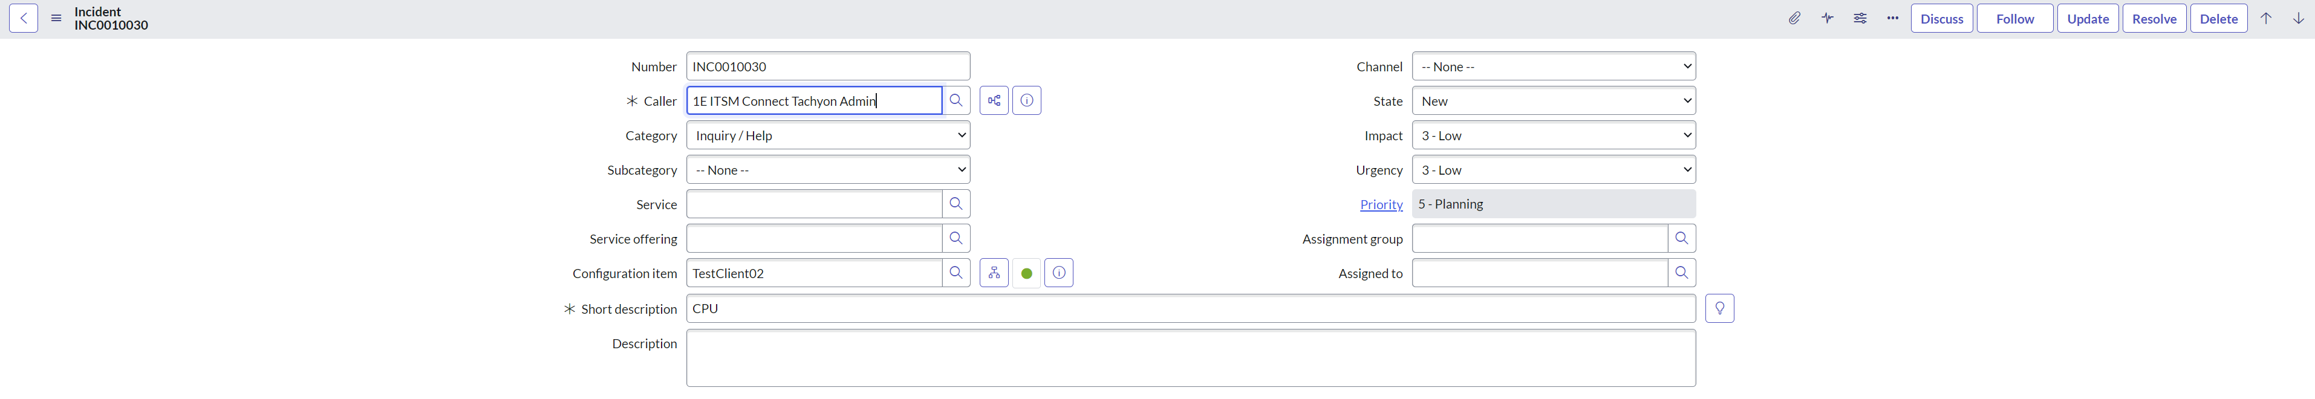Image resolution: width=2315 pixels, height=399 pixels.
Task: Click the Short description suggestion lightbulb
Action: click(1719, 308)
